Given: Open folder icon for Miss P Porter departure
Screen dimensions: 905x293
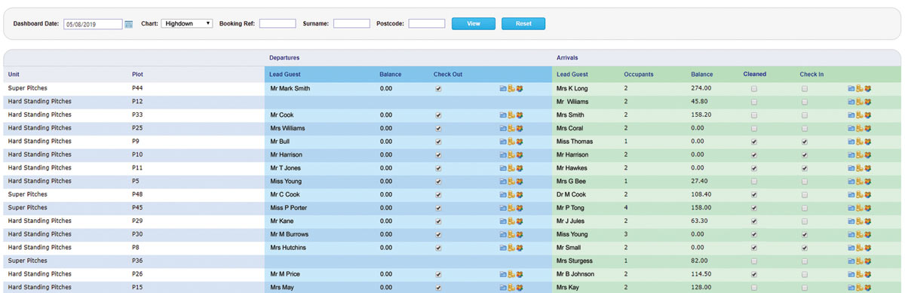Looking at the screenshot, I should pos(503,208).
